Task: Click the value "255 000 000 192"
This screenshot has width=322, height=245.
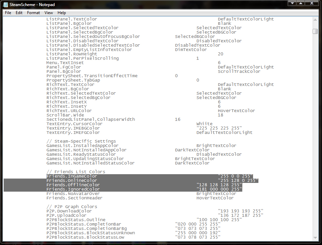Action: click(197, 233)
